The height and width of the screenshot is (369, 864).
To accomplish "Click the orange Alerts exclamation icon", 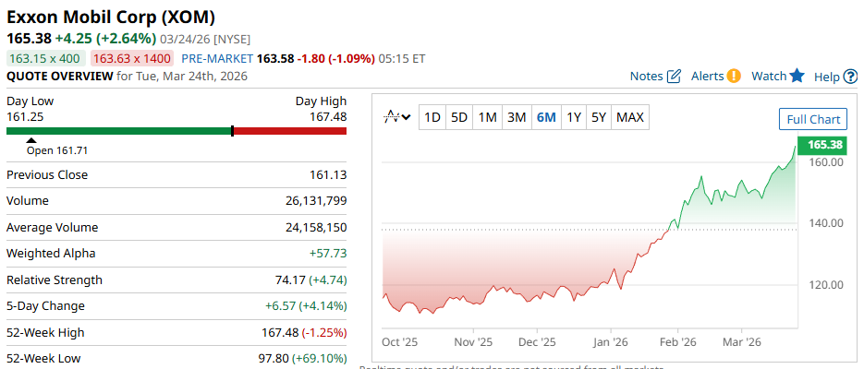I will pos(734,76).
